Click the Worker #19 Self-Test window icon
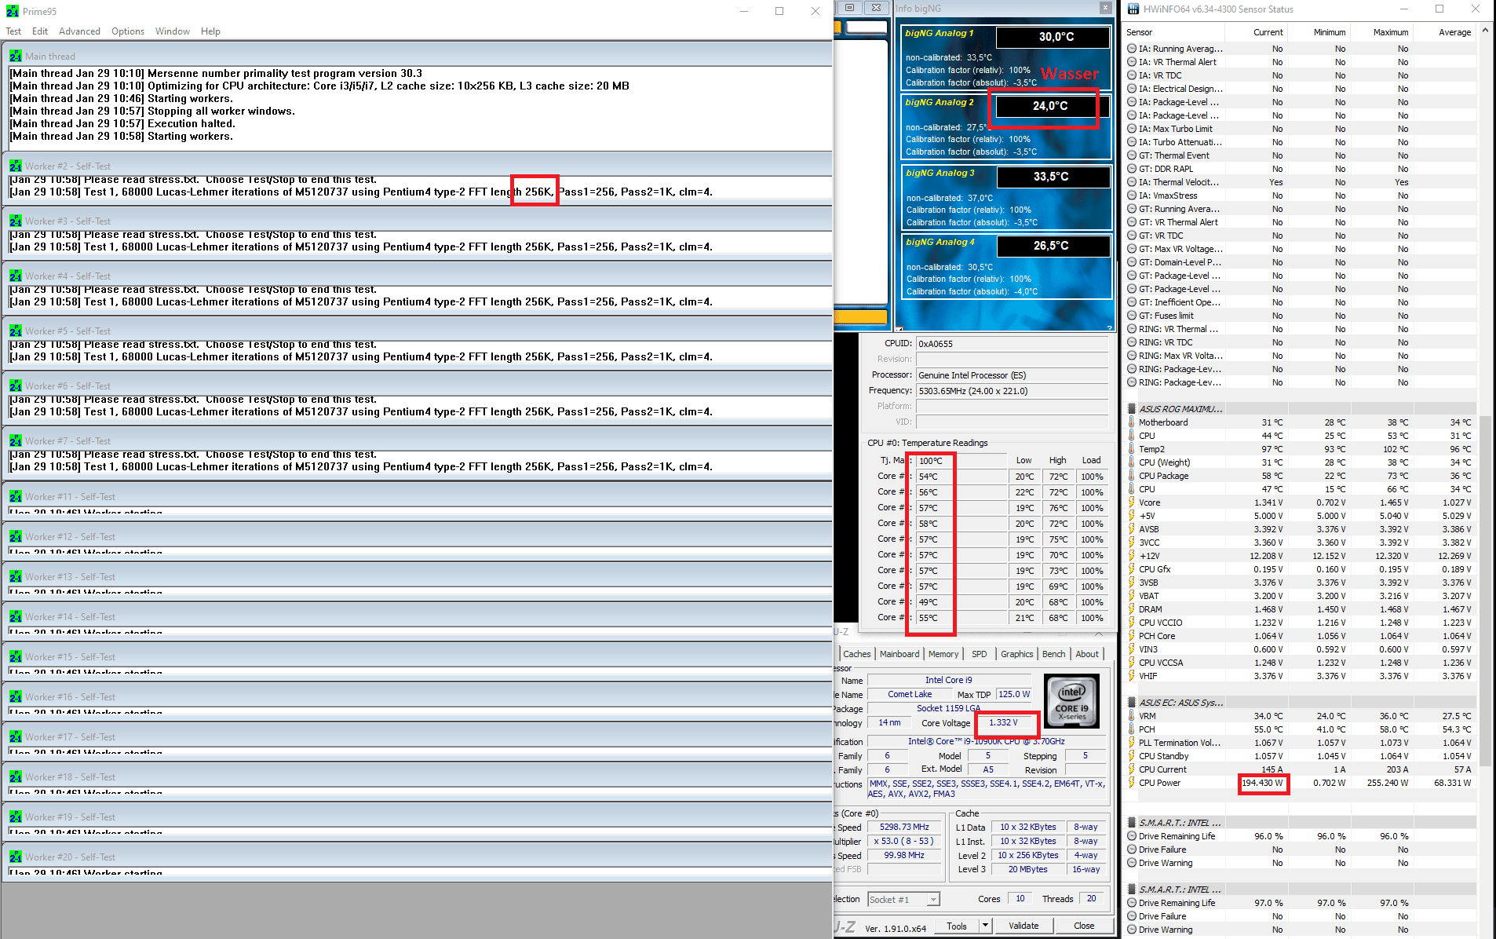1496x939 pixels. (x=16, y=817)
